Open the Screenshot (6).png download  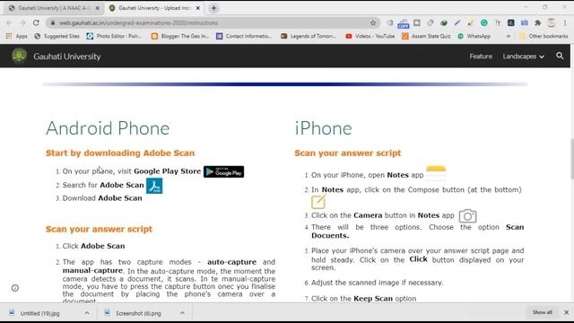point(137,313)
